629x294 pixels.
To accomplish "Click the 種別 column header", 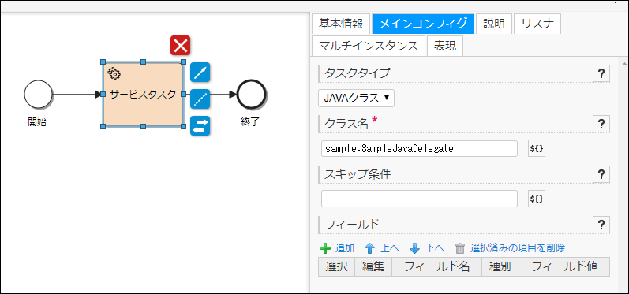I will pos(500,266).
